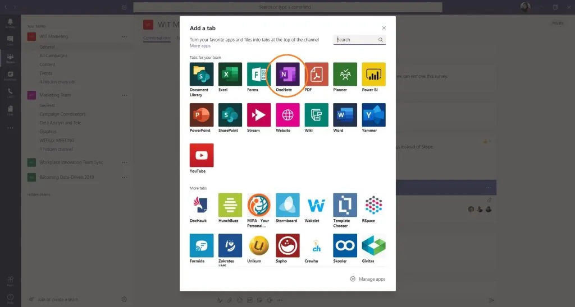Open the Graphics channel
The image size is (575, 307).
coord(48,132)
